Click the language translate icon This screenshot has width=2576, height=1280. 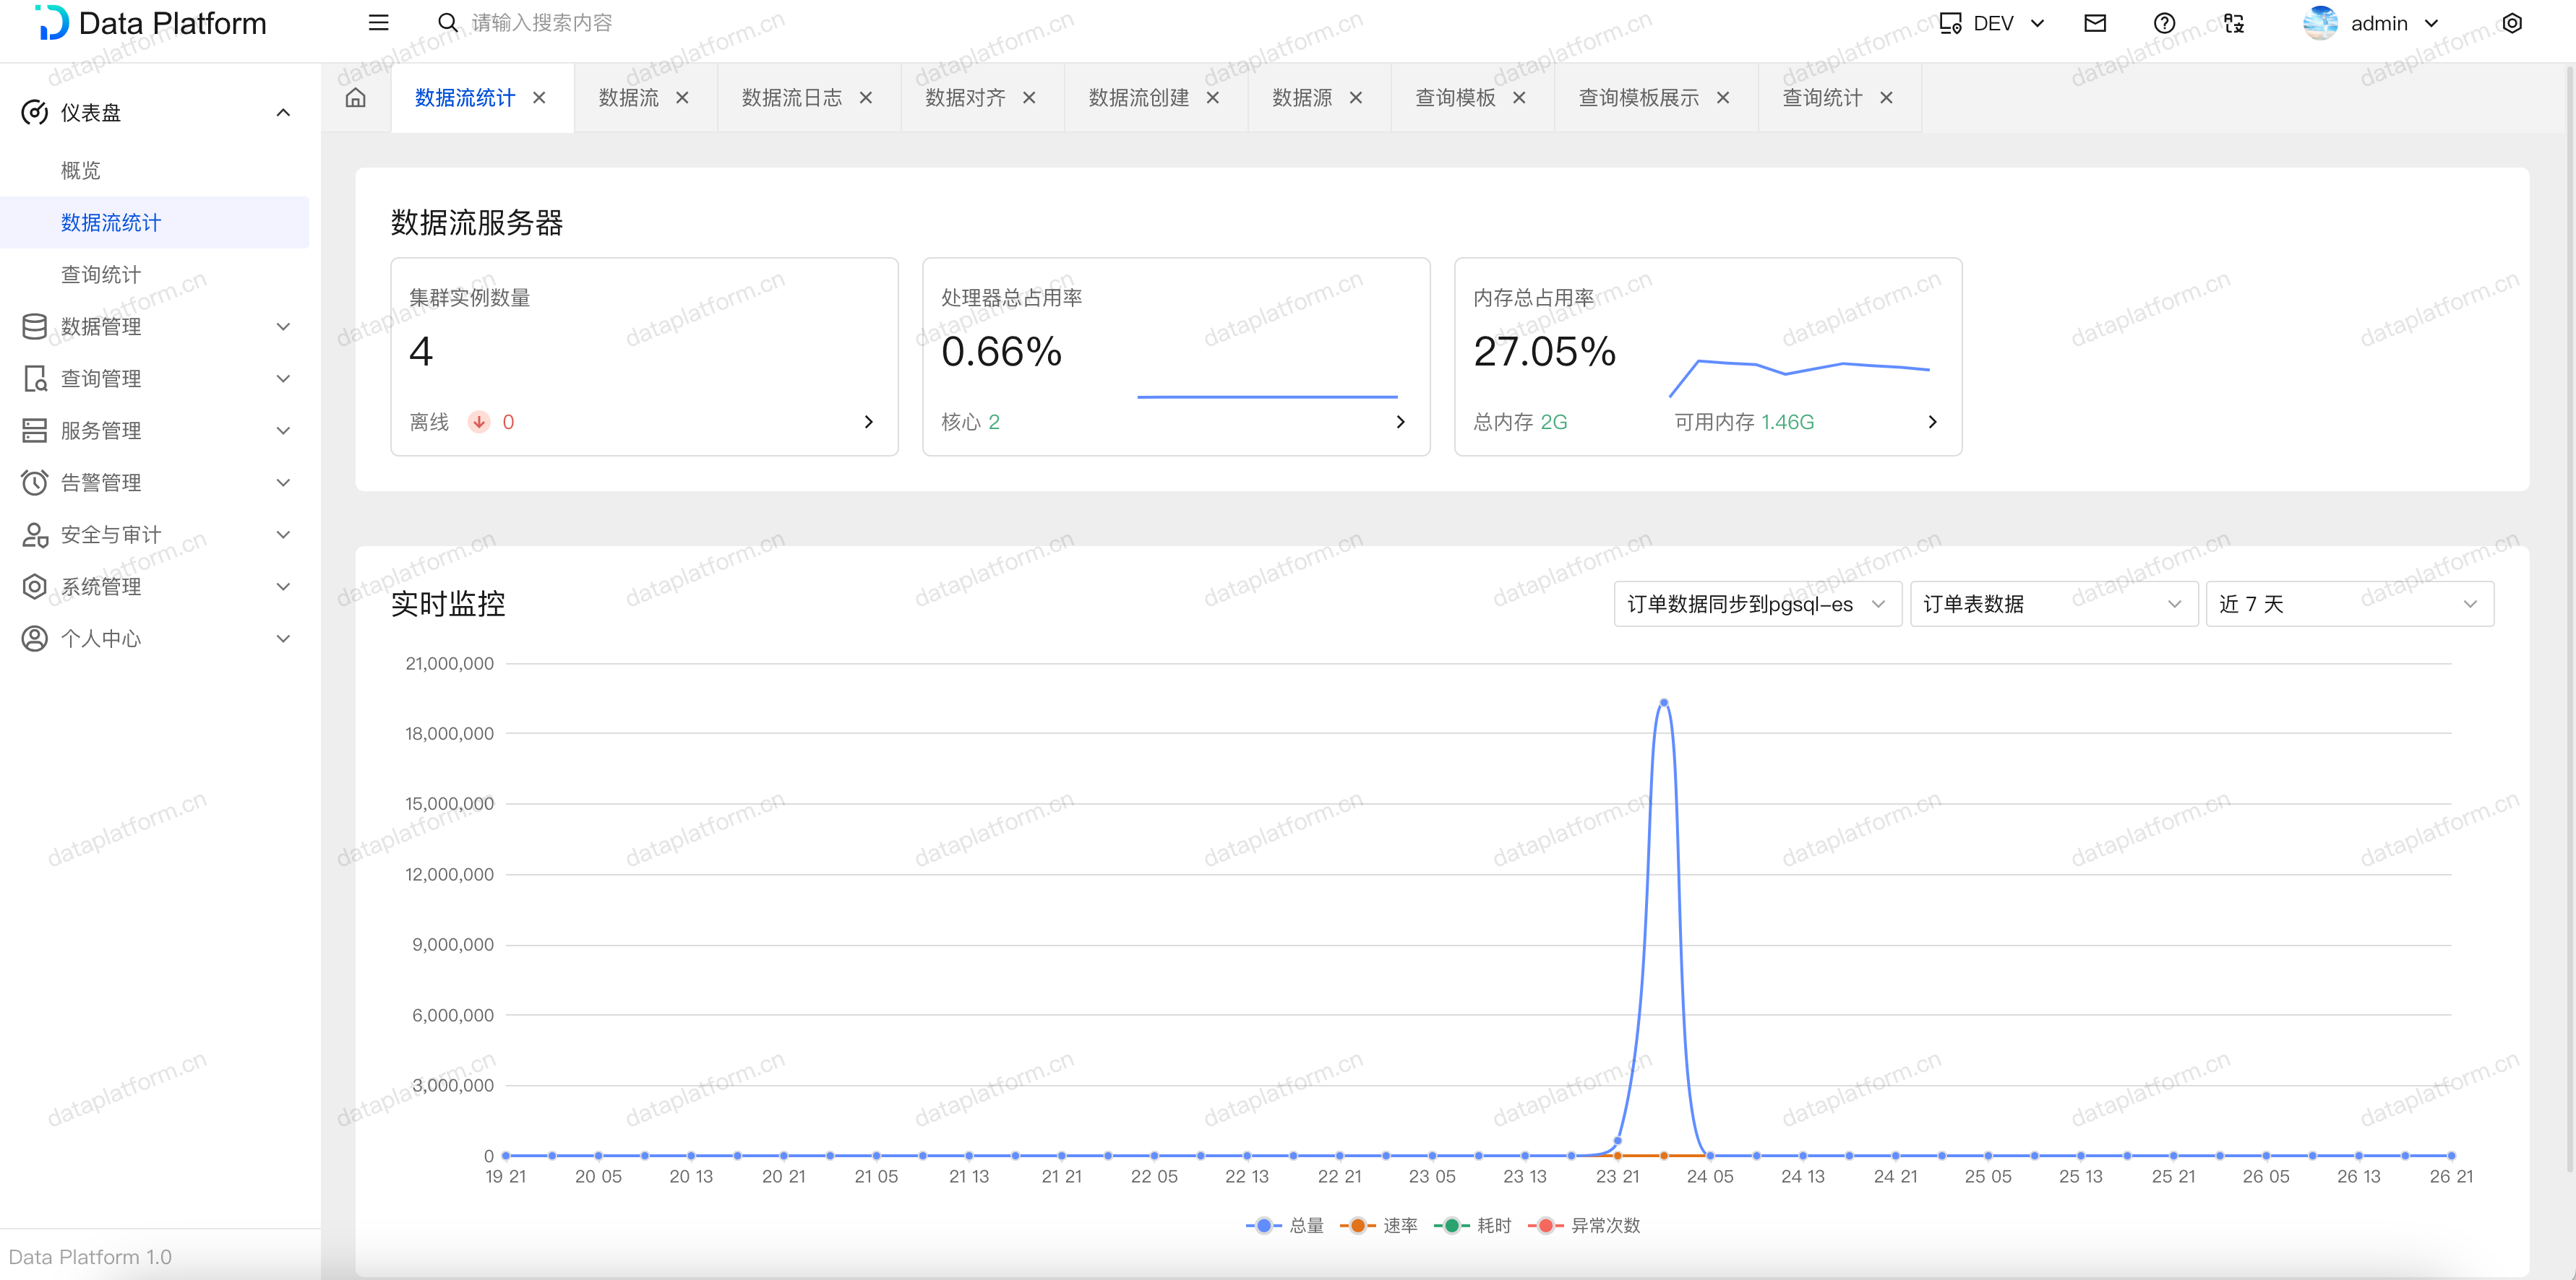click(2234, 23)
